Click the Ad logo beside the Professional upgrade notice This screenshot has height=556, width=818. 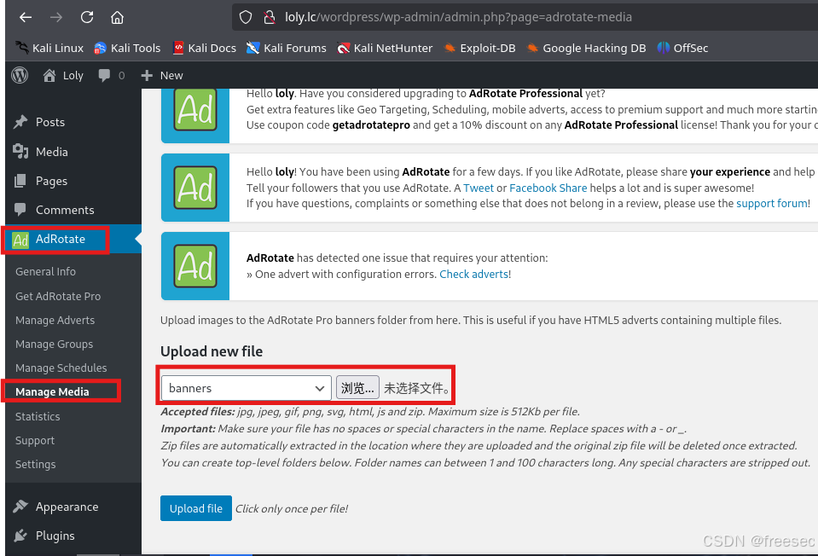pyautogui.click(x=195, y=111)
